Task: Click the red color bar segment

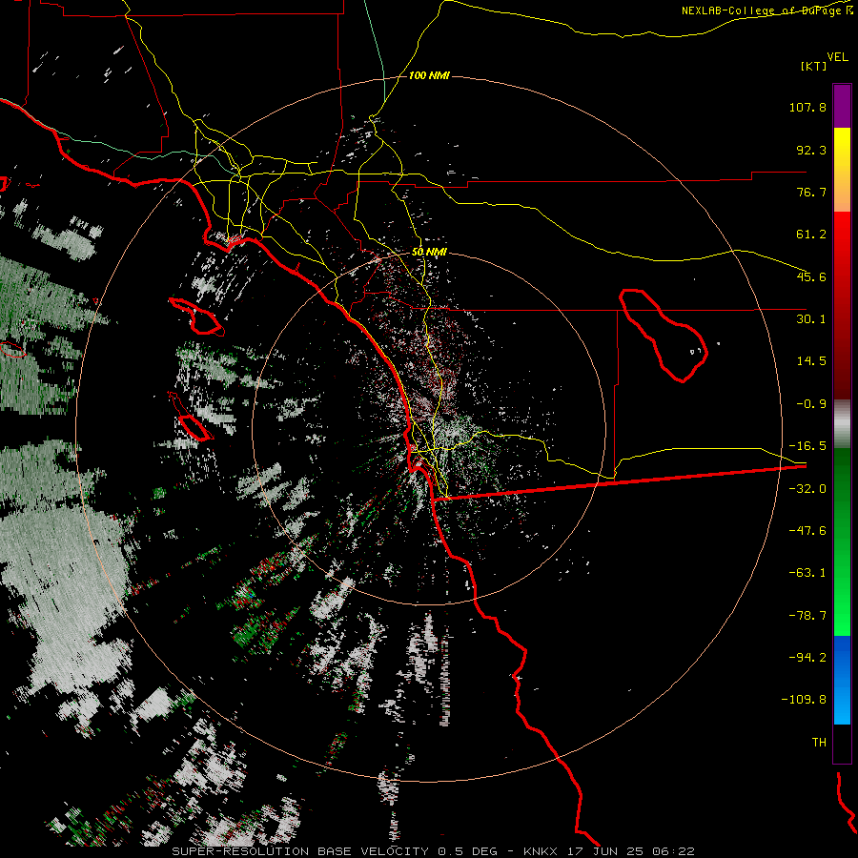Action: [842, 305]
